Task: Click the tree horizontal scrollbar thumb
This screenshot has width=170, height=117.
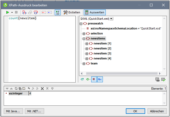Action: point(122,73)
